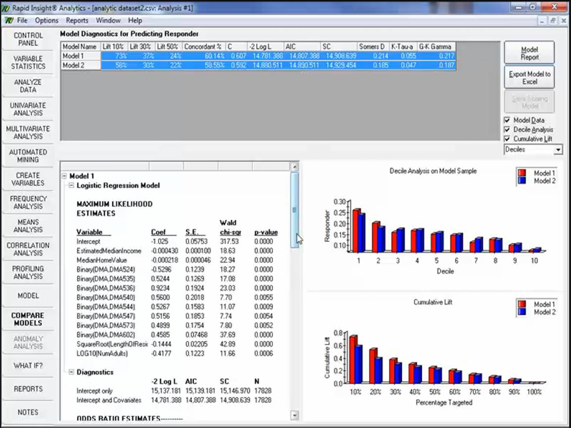
Task: Switch to Multivariate Analysis
Action: pyautogui.click(x=28, y=132)
